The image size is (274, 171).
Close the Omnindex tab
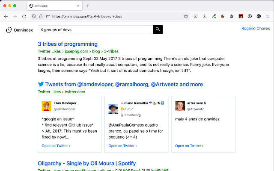tap(78, 6)
